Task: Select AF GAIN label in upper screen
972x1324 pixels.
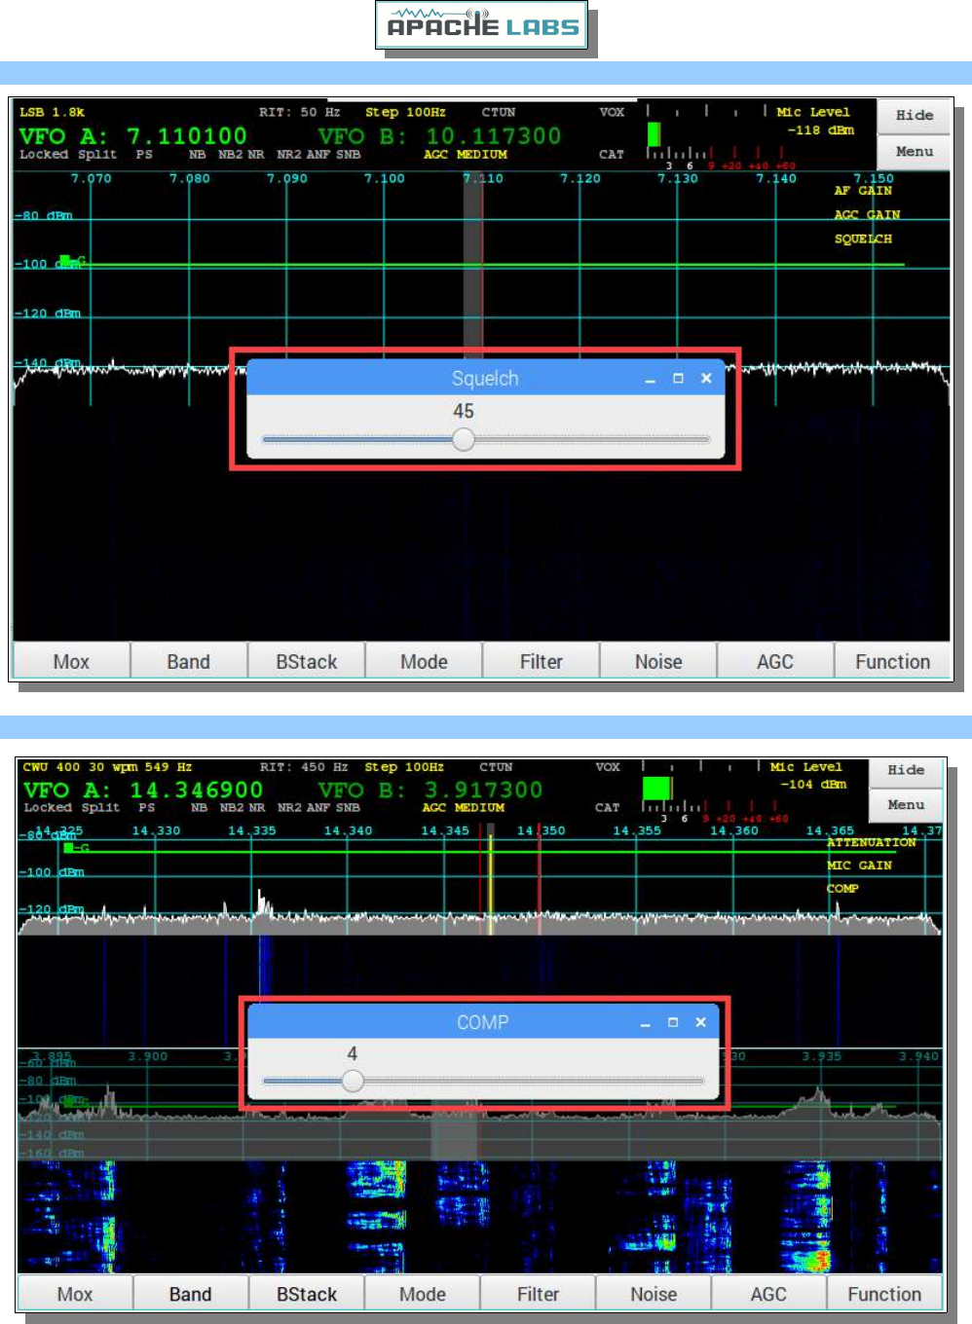Action: (863, 191)
